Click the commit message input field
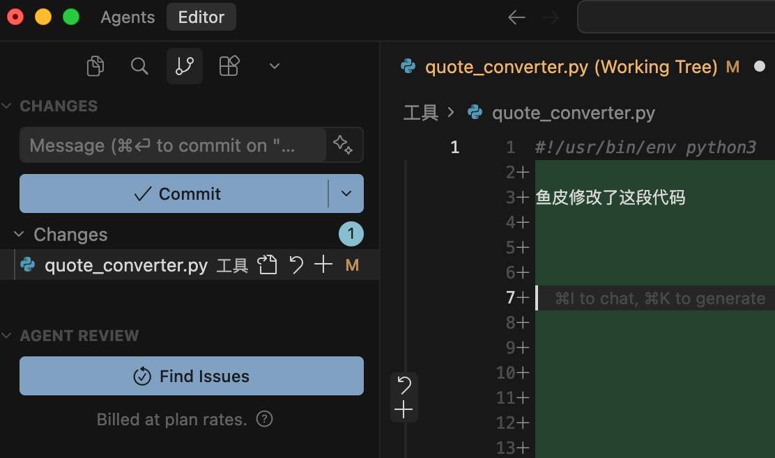 pos(173,145)
